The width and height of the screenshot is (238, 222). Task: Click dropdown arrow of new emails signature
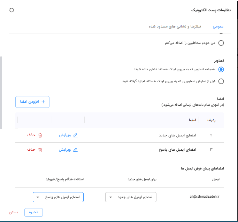111,197
